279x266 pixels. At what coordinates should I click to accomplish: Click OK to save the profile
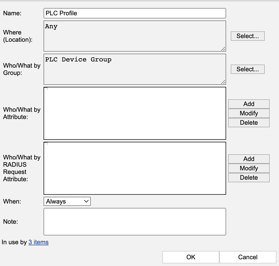tap(191, 257)
